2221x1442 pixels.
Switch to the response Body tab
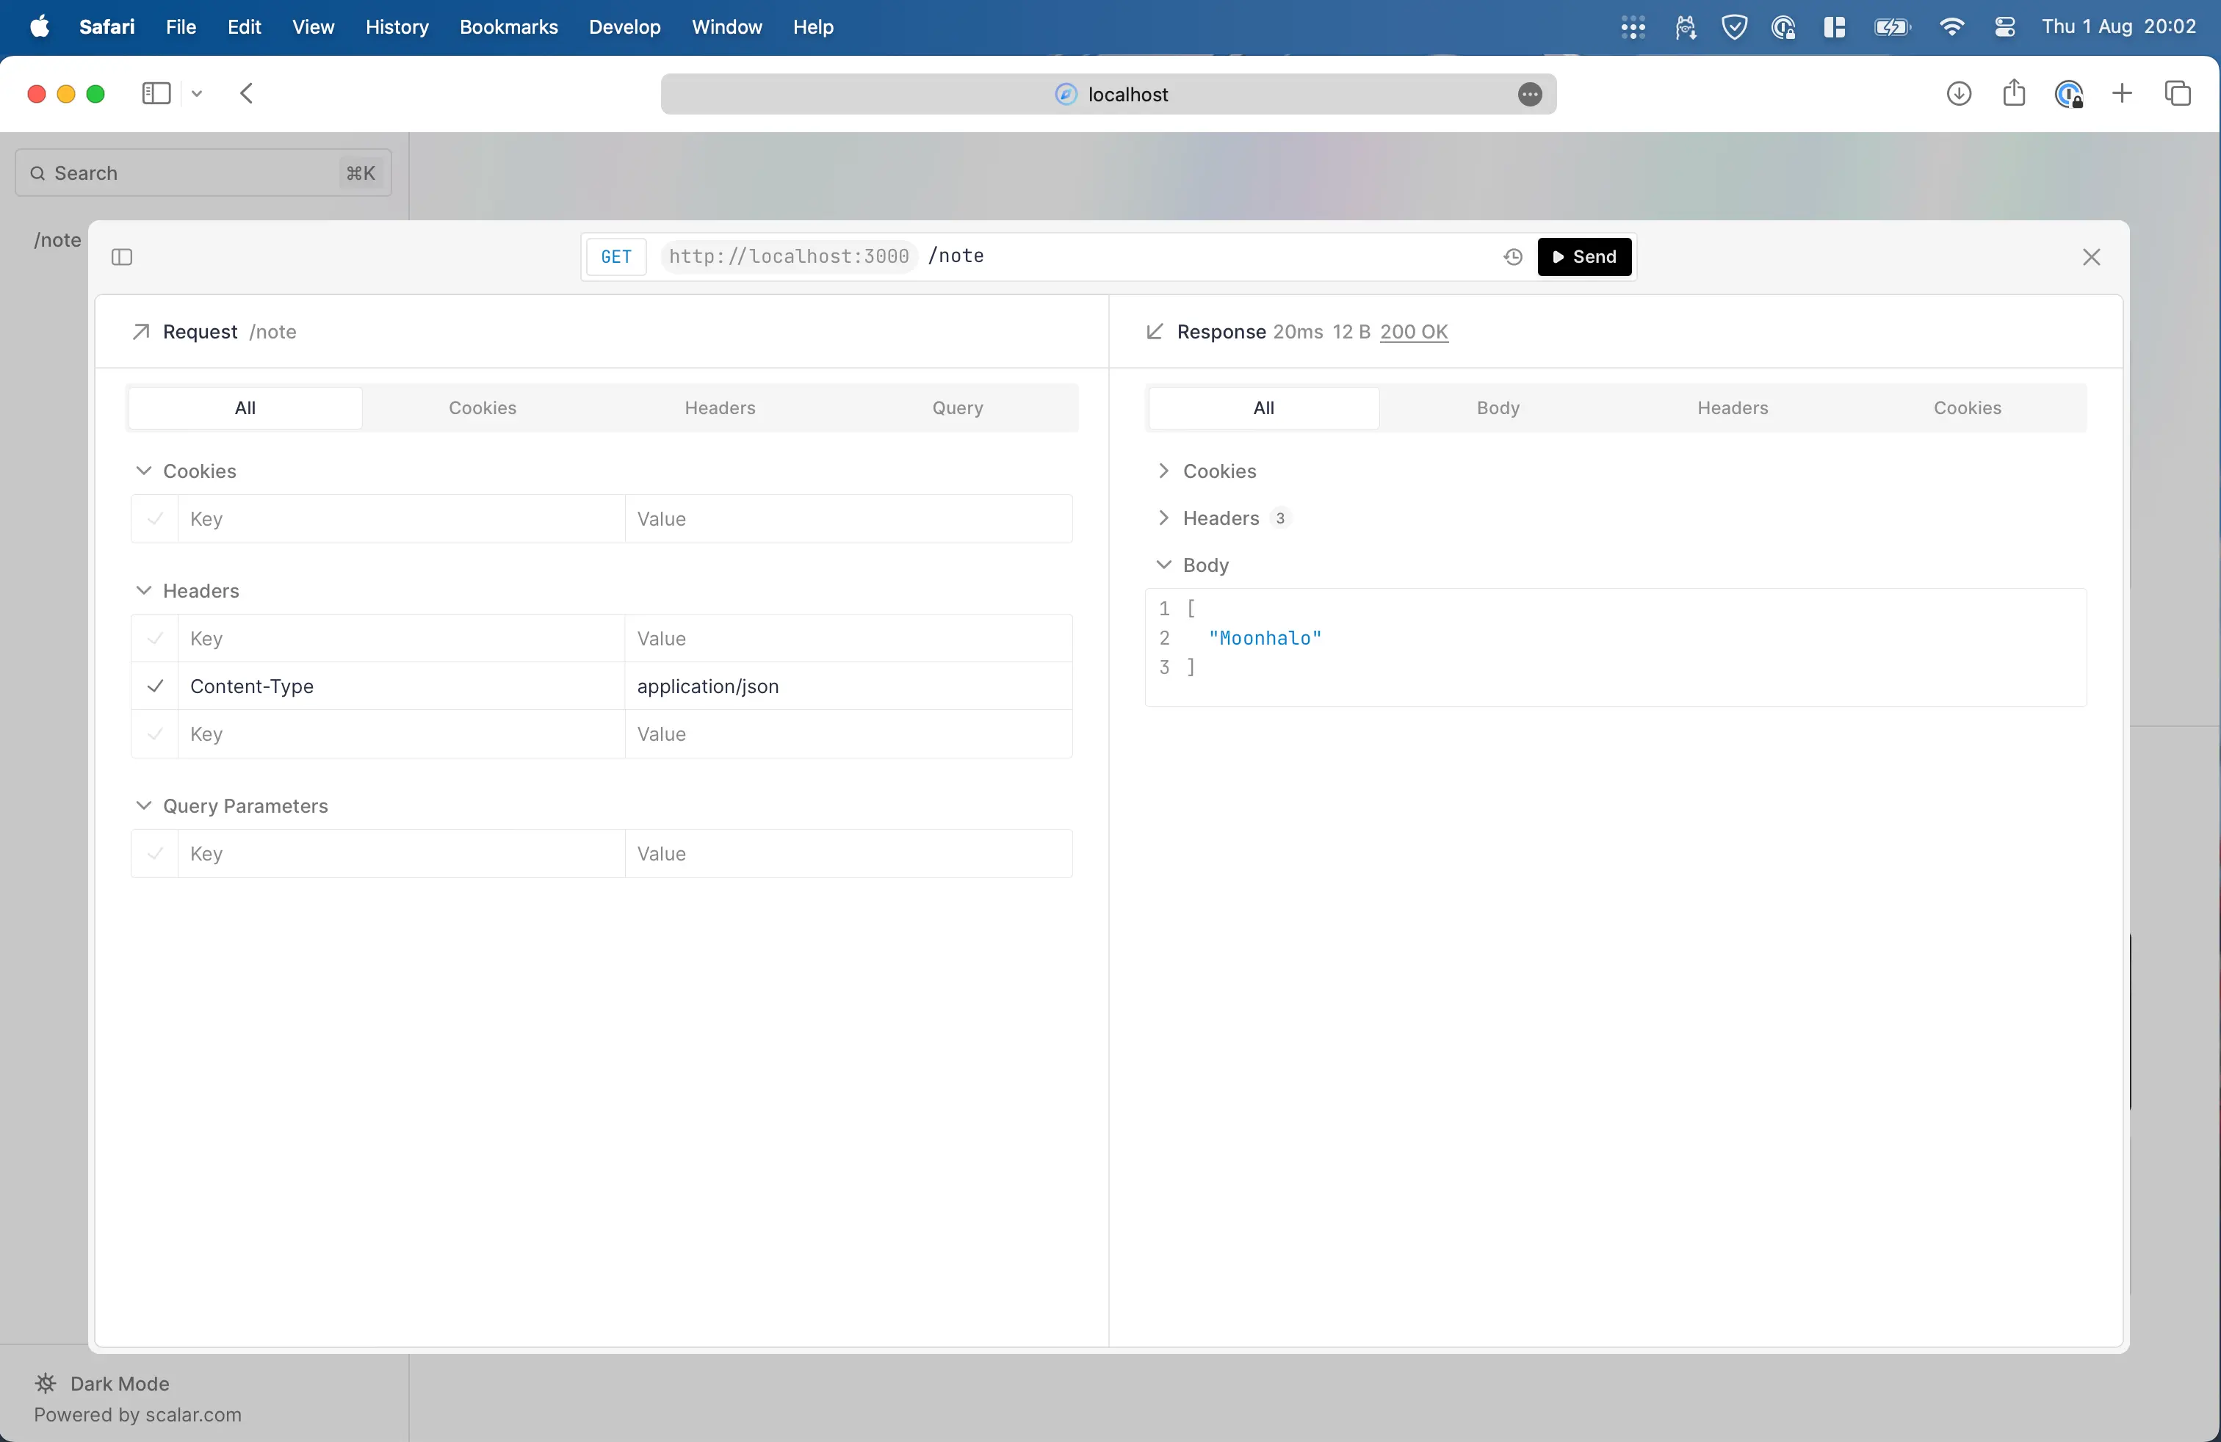[x=1498, y=407]
